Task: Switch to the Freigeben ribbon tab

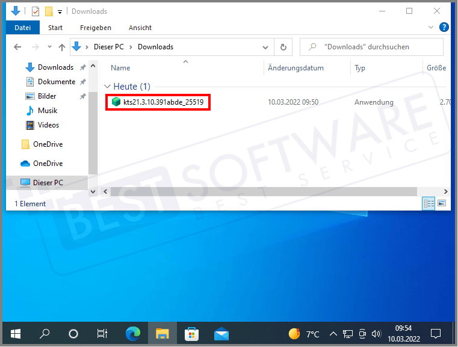Action: [96, 28]
